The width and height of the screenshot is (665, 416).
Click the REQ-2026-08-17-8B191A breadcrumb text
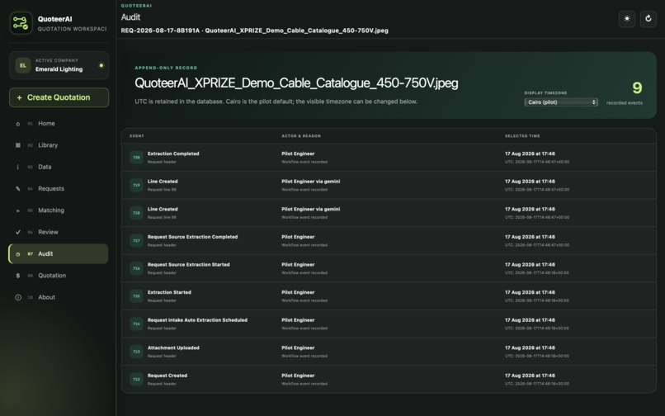tap(160, 31)
